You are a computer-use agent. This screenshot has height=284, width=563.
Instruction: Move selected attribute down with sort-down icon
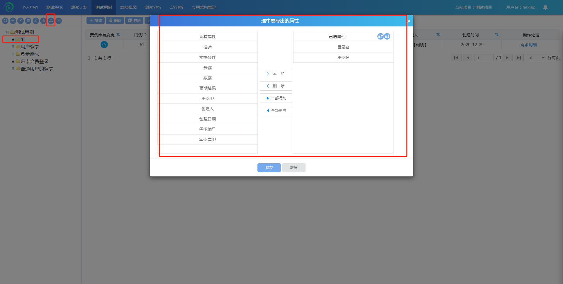pyautogui.click(x=387, y=36)
